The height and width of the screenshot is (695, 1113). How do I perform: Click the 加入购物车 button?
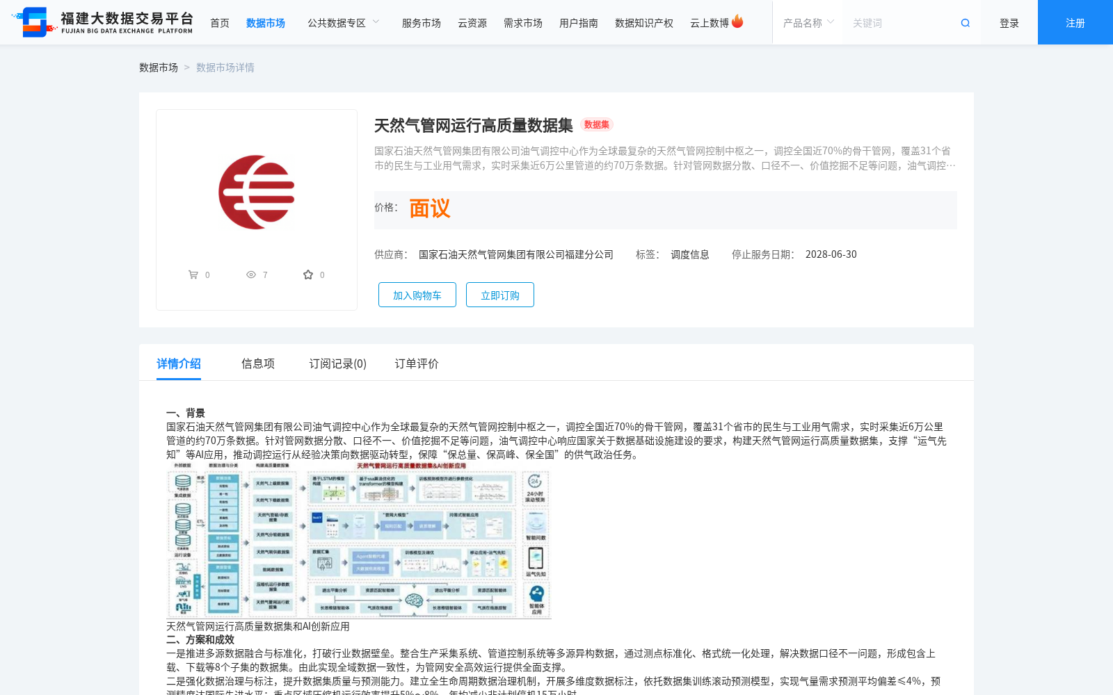[x=417, y=295]
